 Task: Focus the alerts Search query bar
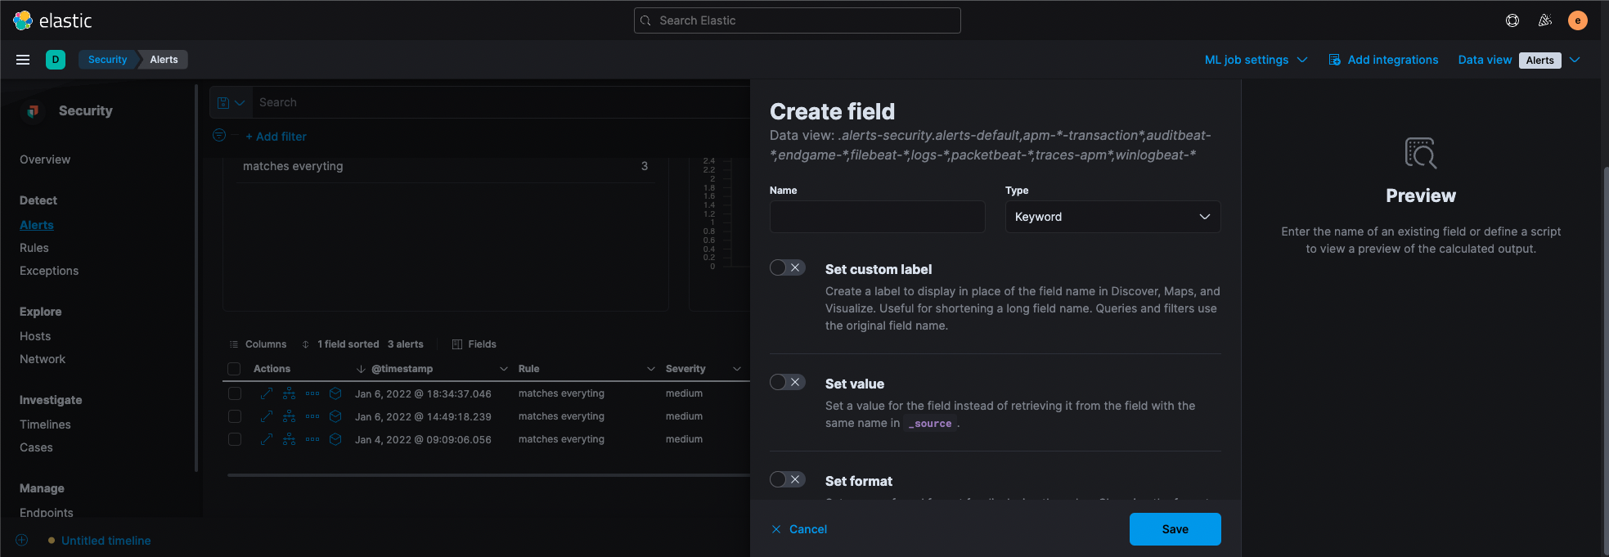coord(501,102)
